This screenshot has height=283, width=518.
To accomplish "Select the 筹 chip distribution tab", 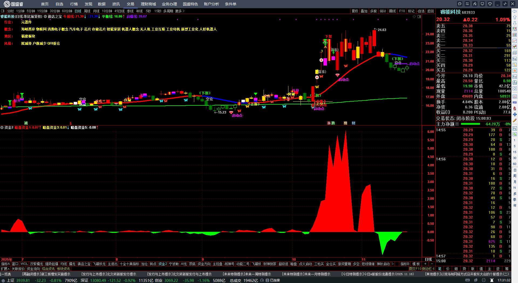I will coord(506,269).
